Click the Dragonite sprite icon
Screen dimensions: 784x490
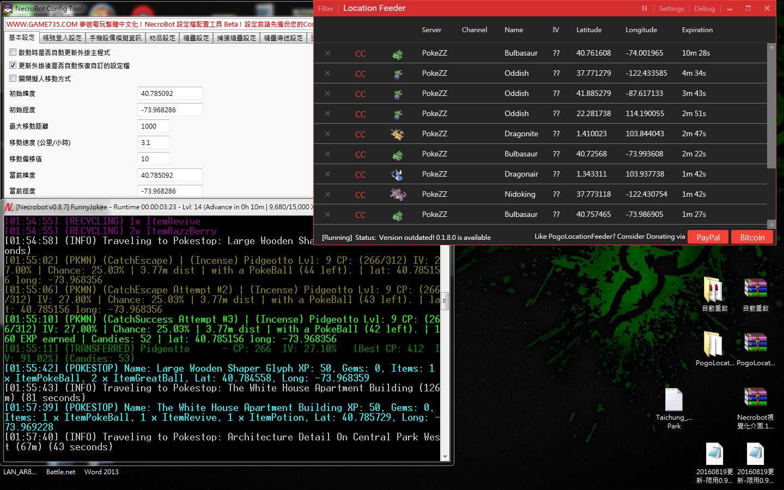[x=398, y=134]
